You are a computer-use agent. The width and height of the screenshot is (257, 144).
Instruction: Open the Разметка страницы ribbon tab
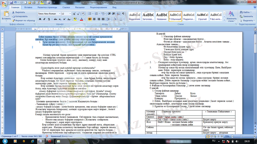(x=47, y=7)
